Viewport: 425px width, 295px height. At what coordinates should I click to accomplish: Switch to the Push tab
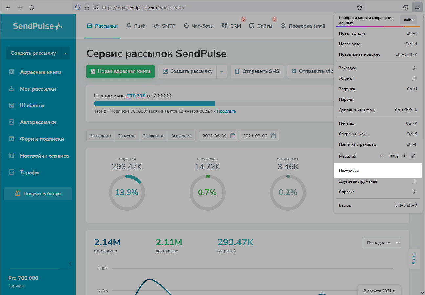(136, 26)
